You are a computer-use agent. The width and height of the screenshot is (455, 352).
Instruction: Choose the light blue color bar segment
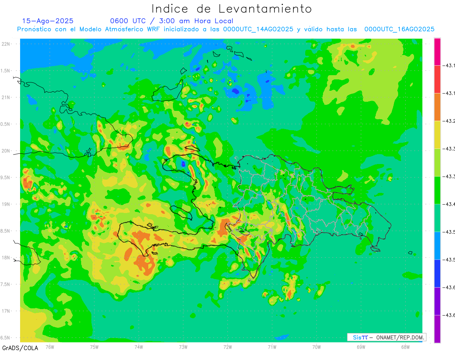coord(437,246)
